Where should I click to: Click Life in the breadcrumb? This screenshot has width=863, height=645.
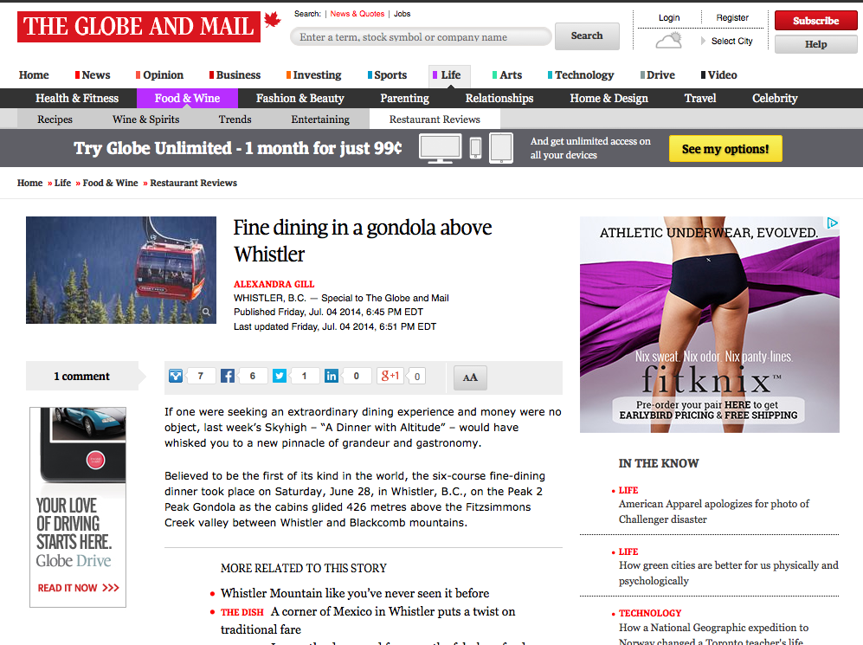click(x=62, y=183)
